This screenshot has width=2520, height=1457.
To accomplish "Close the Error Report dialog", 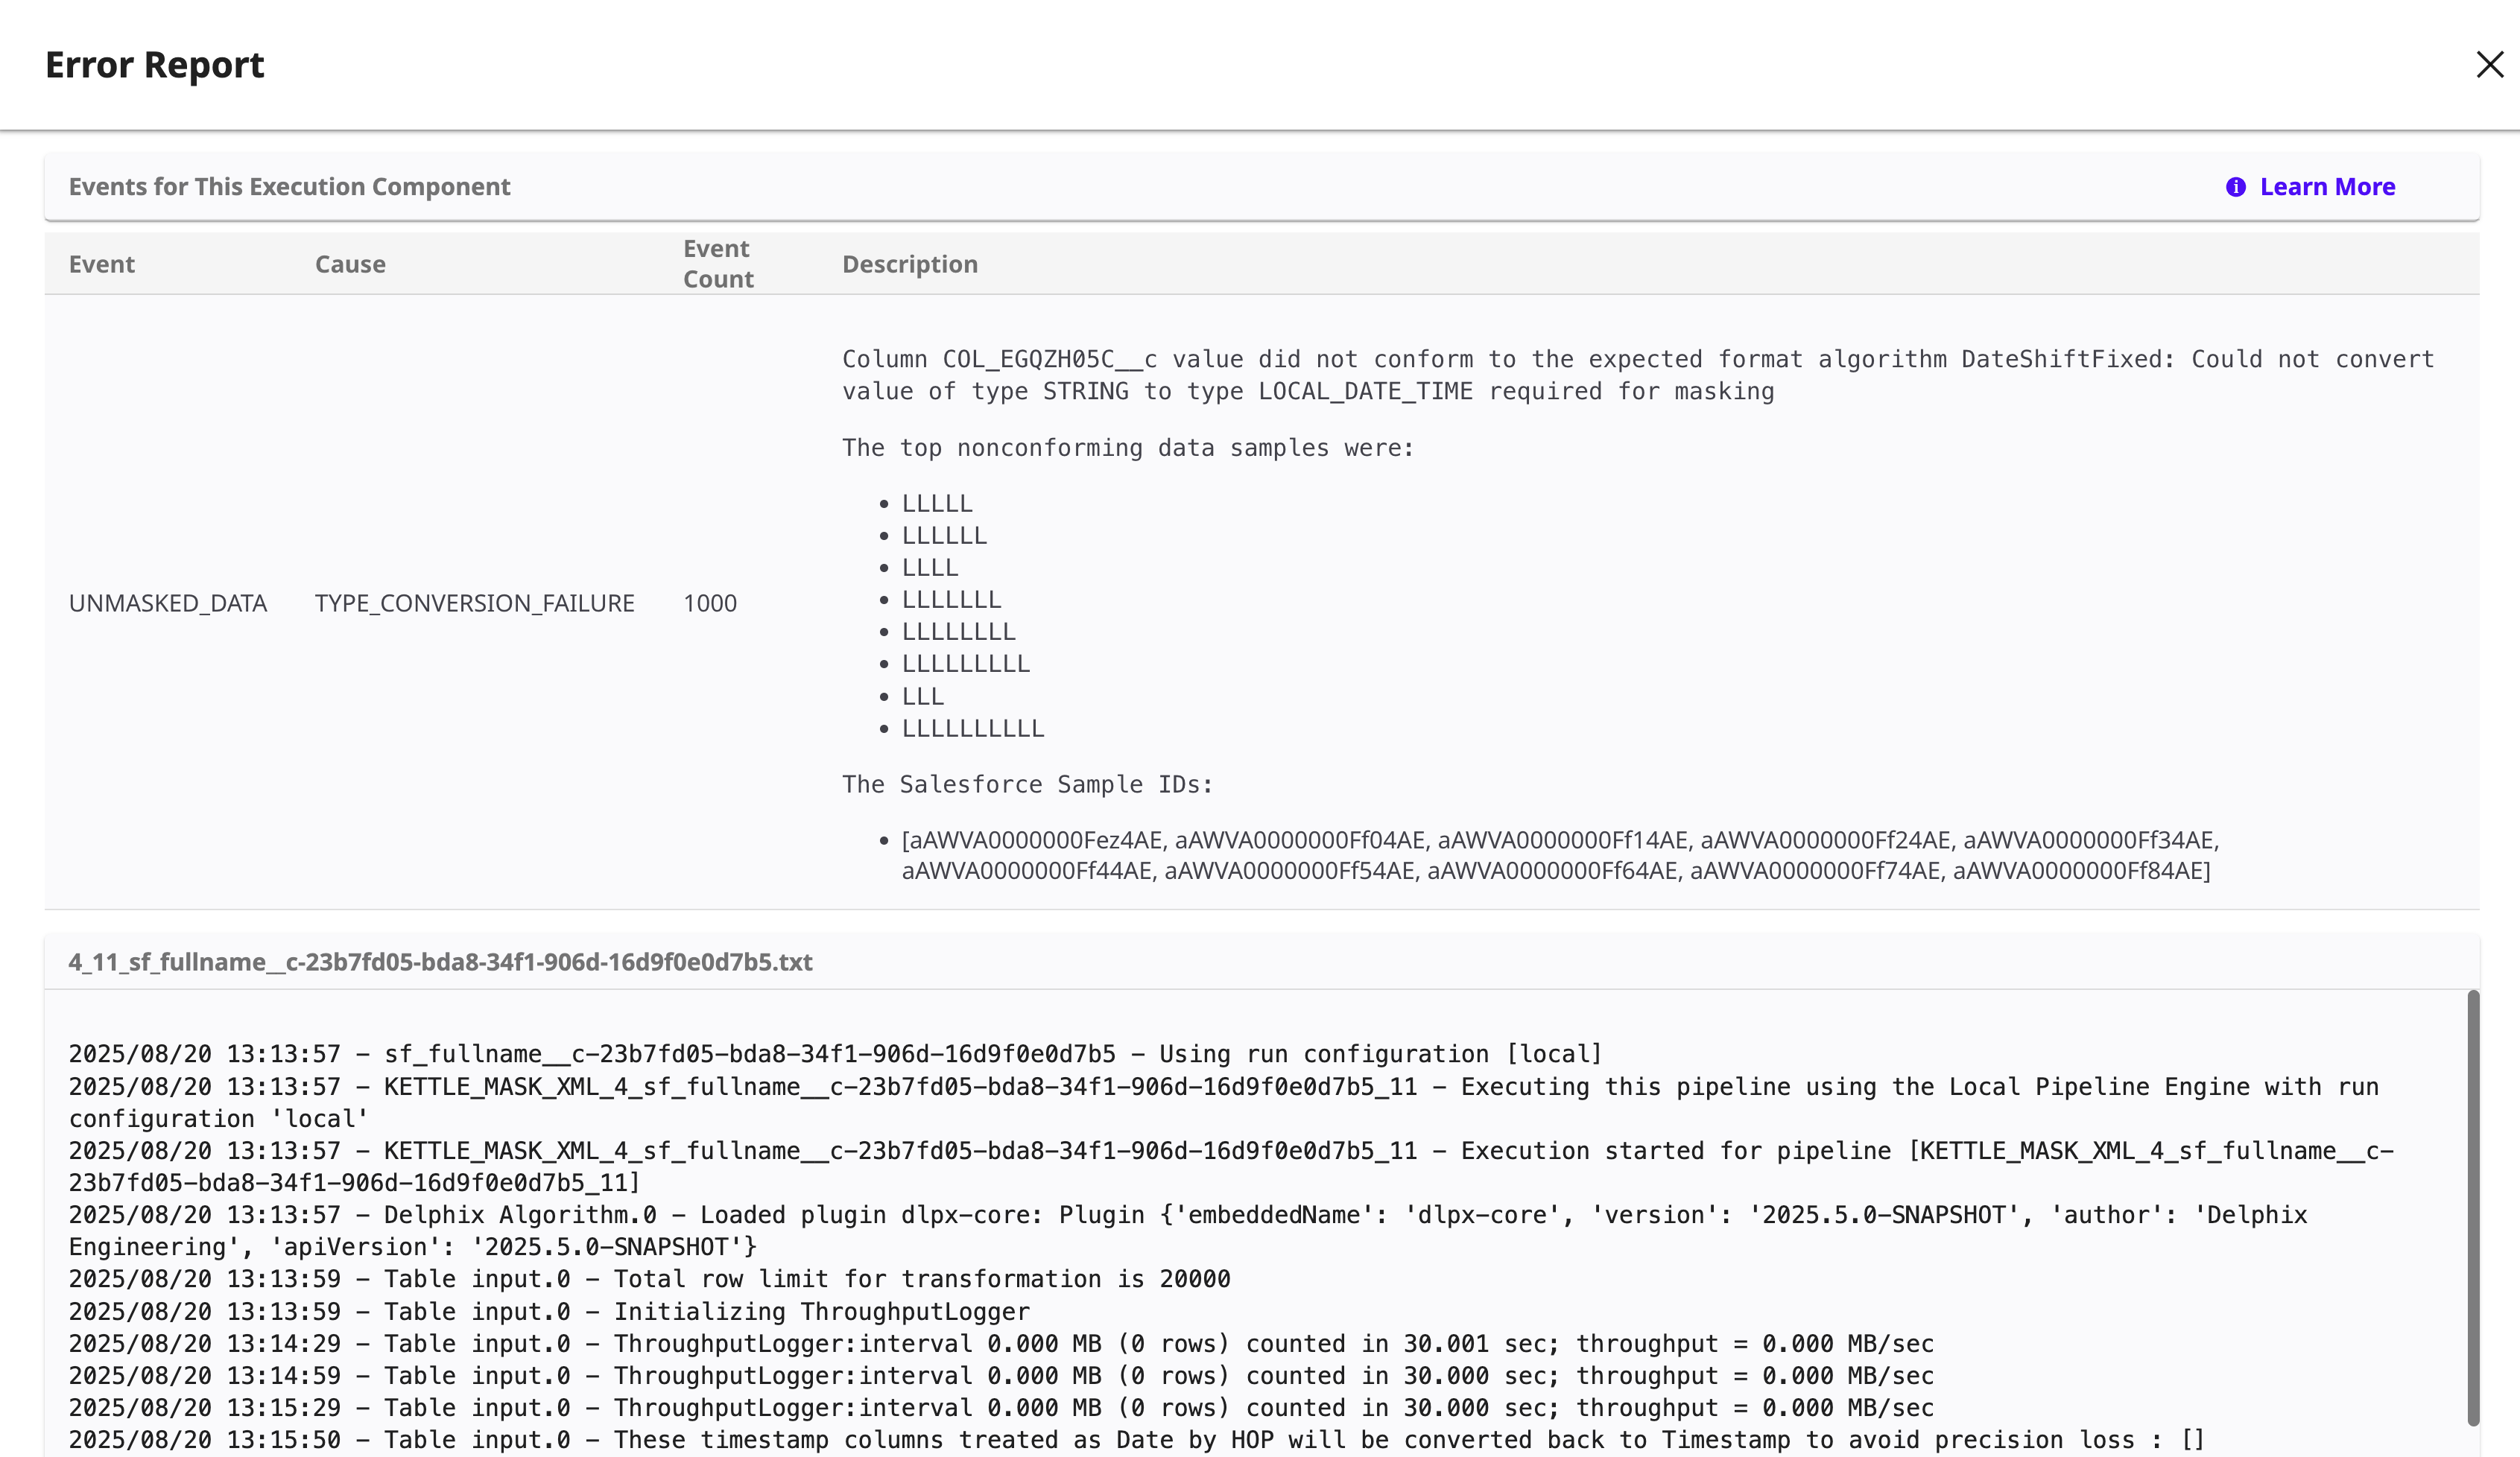I will 2489,65.
